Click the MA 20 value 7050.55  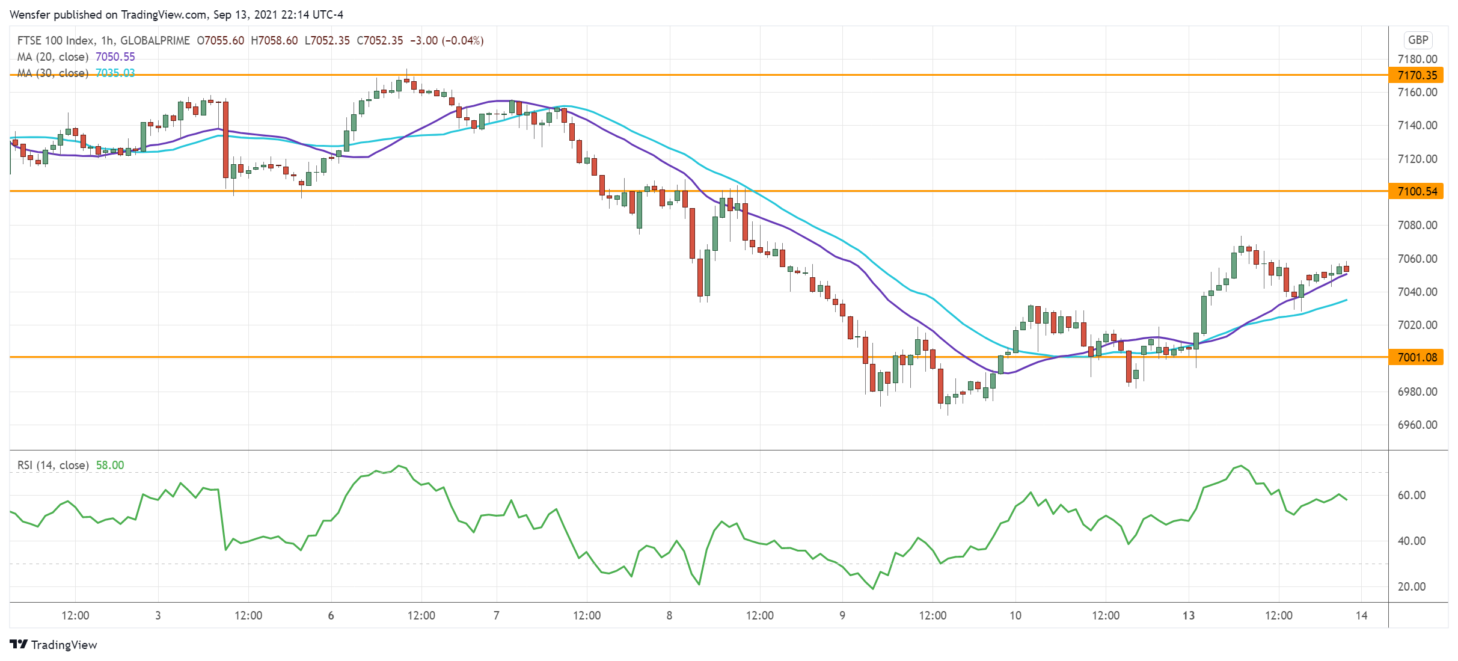pos(115,57)
